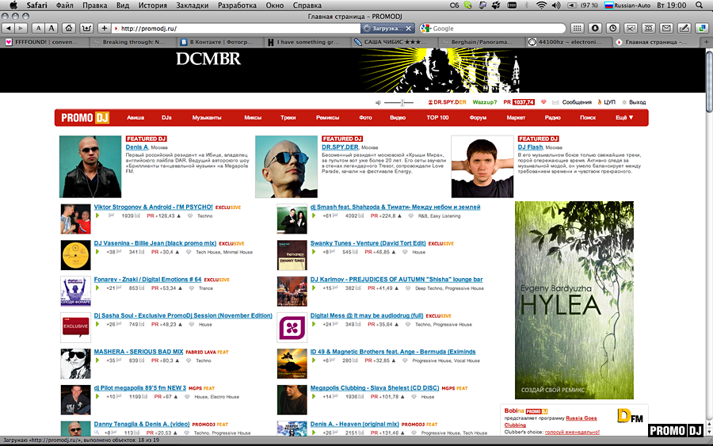Viewport: 713px width, 446px height.
Task: Click the Safari back navigation arrow
Action: pos(8,28)
